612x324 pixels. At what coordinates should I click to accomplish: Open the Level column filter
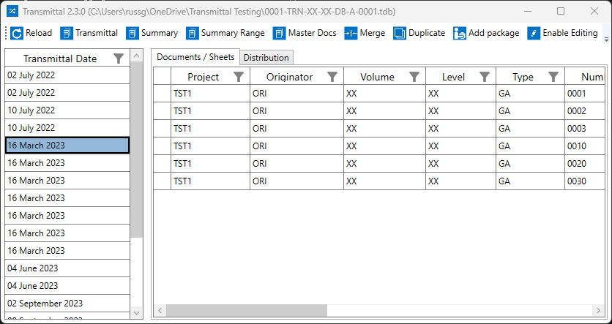click(484, 77)
